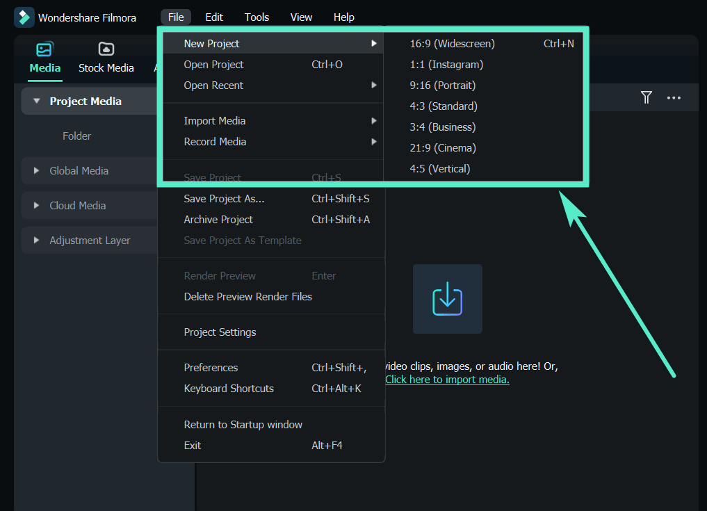This screenshot has width=707, height=511.
Task: Click the import media download icon
Action: tap(447, 298)
